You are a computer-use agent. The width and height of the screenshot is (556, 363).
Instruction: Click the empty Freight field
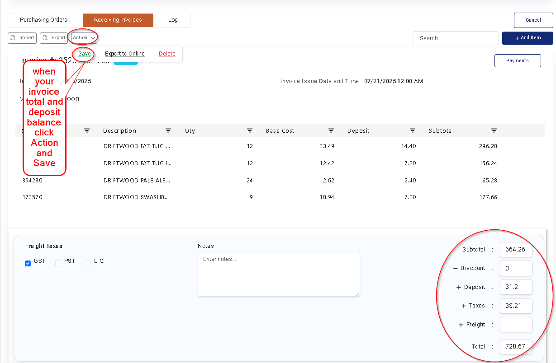[x=516, y=325]
